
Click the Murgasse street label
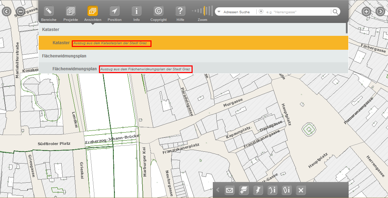(233, 103)
